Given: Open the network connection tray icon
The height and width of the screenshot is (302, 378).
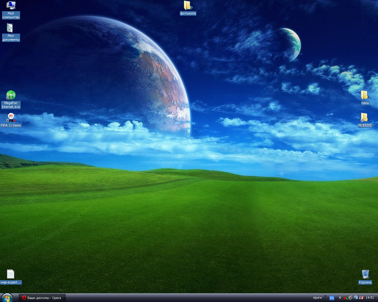Looking at the screenshot, I should 351,298.
